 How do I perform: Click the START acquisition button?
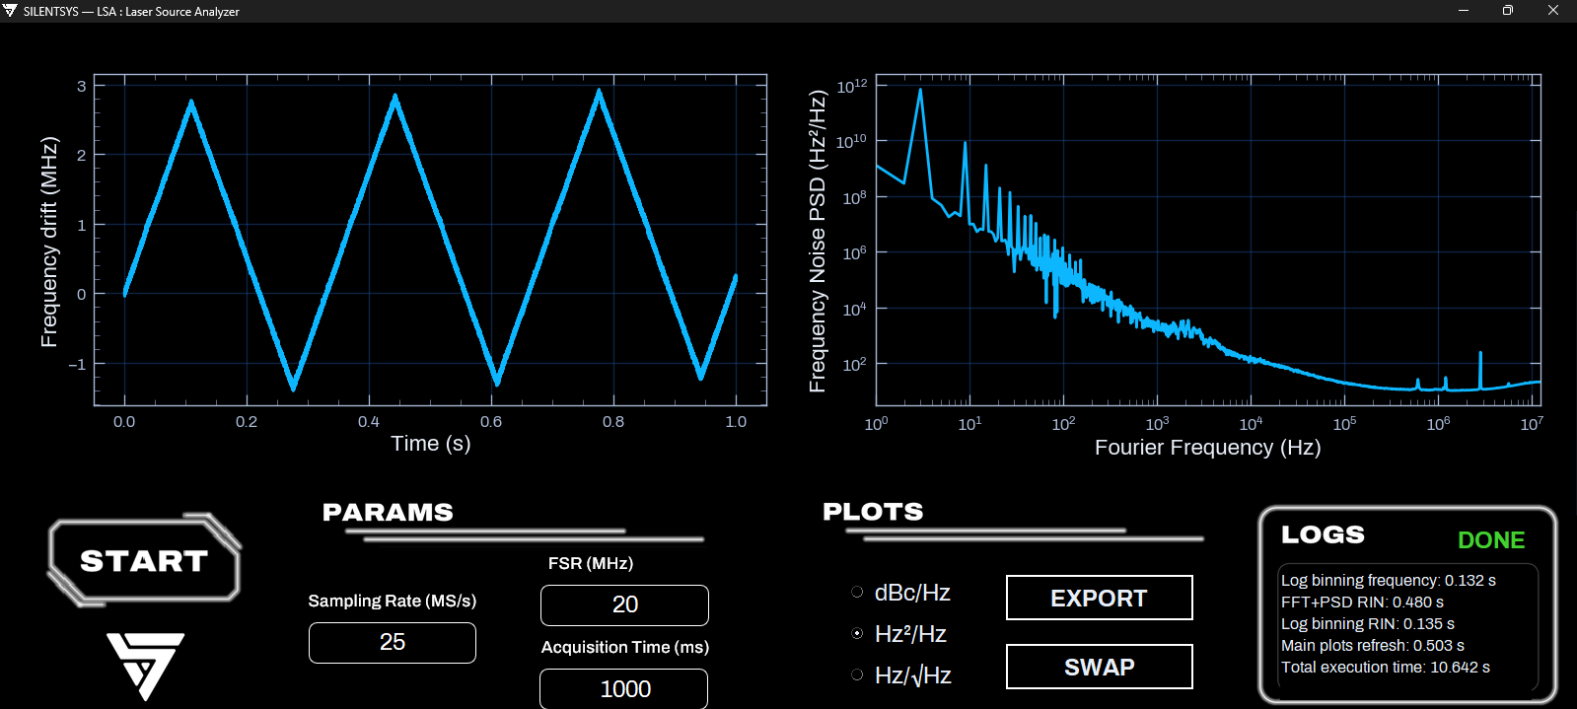144,560
